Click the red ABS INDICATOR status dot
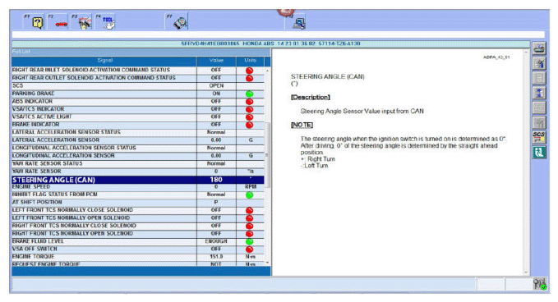Screen dimensions: 558x302 (250, 102)
